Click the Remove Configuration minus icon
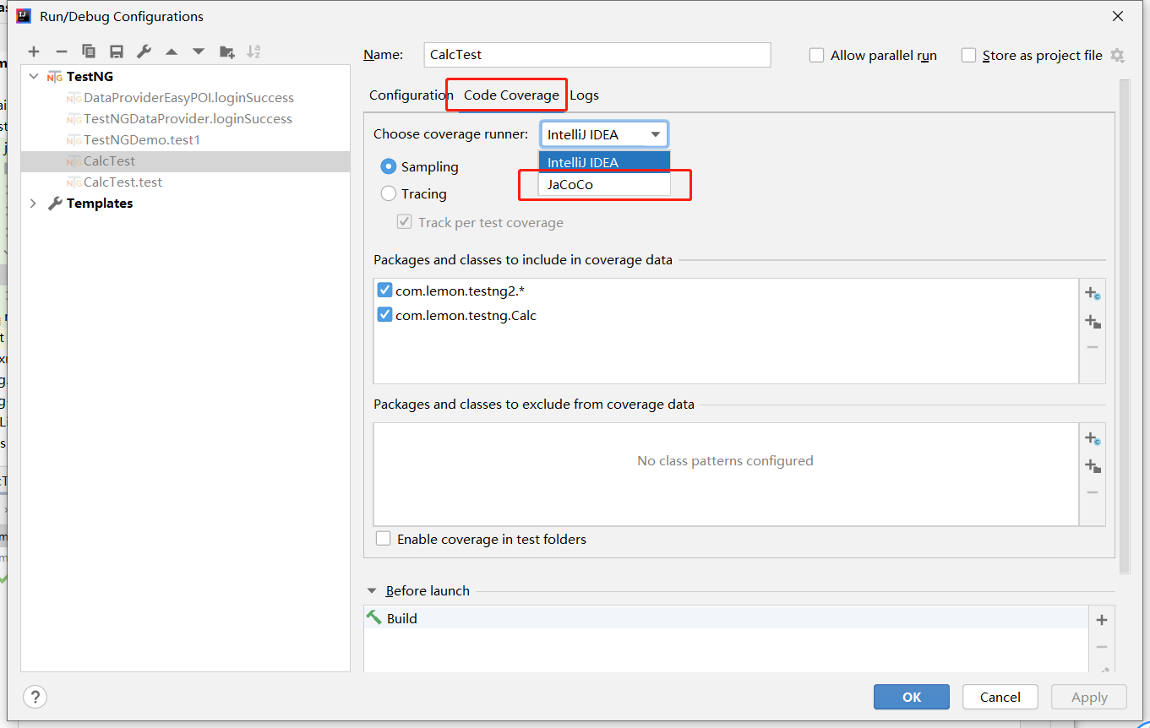Viewport: 1150px width, 728px height. click(x=61, y=52)
